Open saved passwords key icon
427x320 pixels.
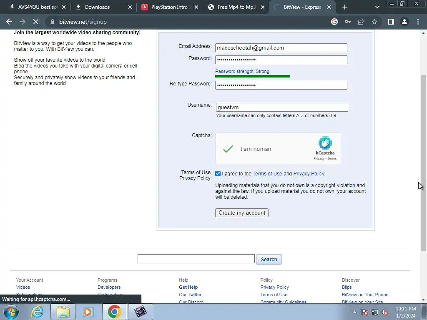tap(348, 22)
